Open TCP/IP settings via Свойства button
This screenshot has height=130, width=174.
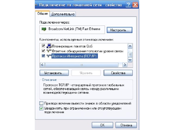tap(118, 73)
